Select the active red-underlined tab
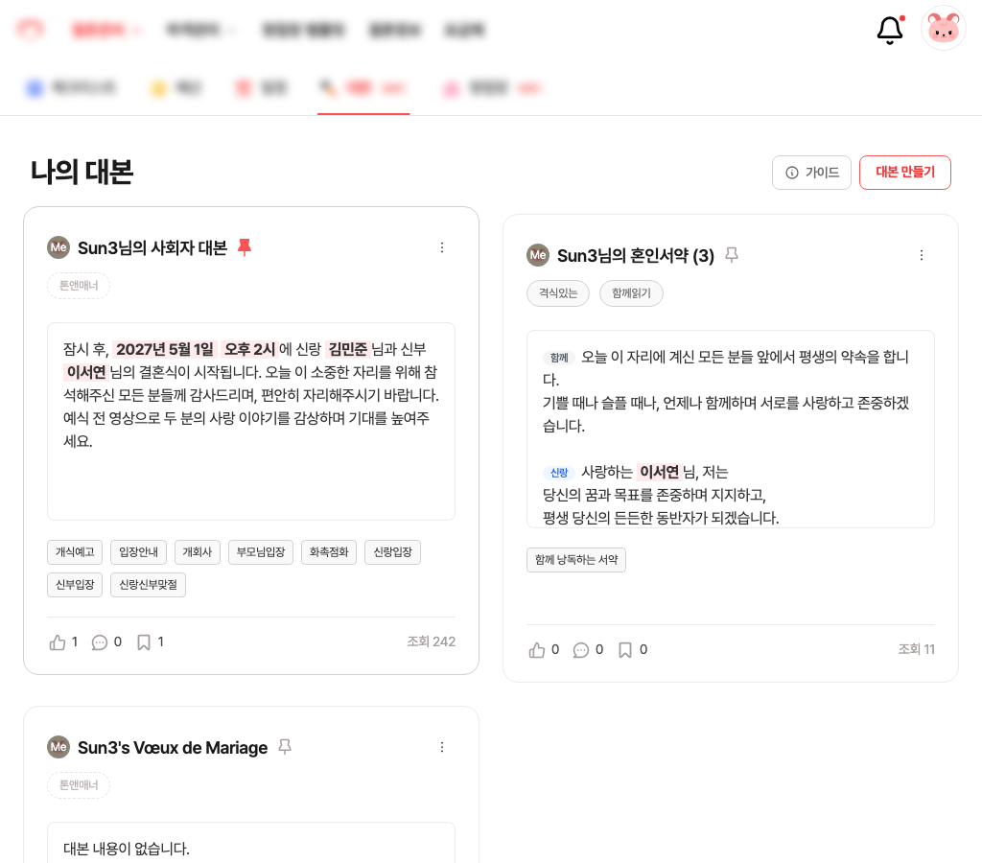 coord(363,87)
